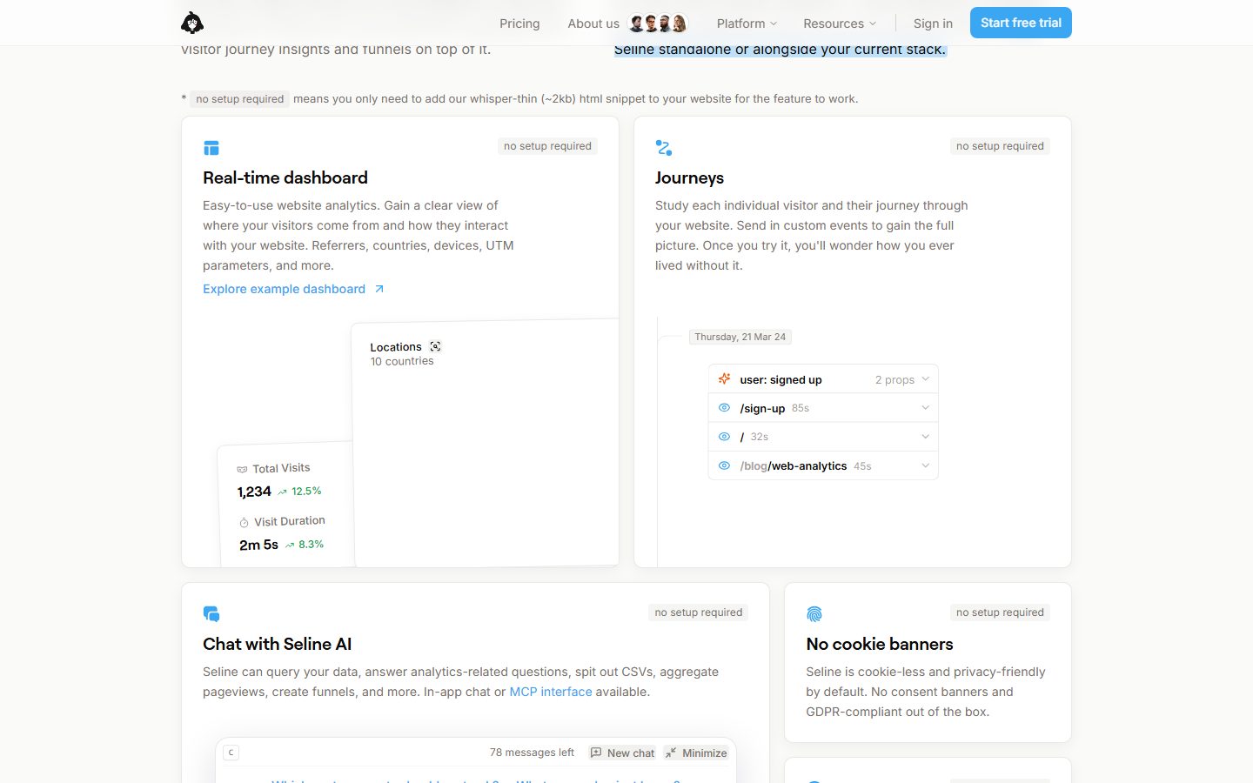Viewport: 1253px width, 783px height.
Task: Click the 2 props label
Action: coord(895,380)
